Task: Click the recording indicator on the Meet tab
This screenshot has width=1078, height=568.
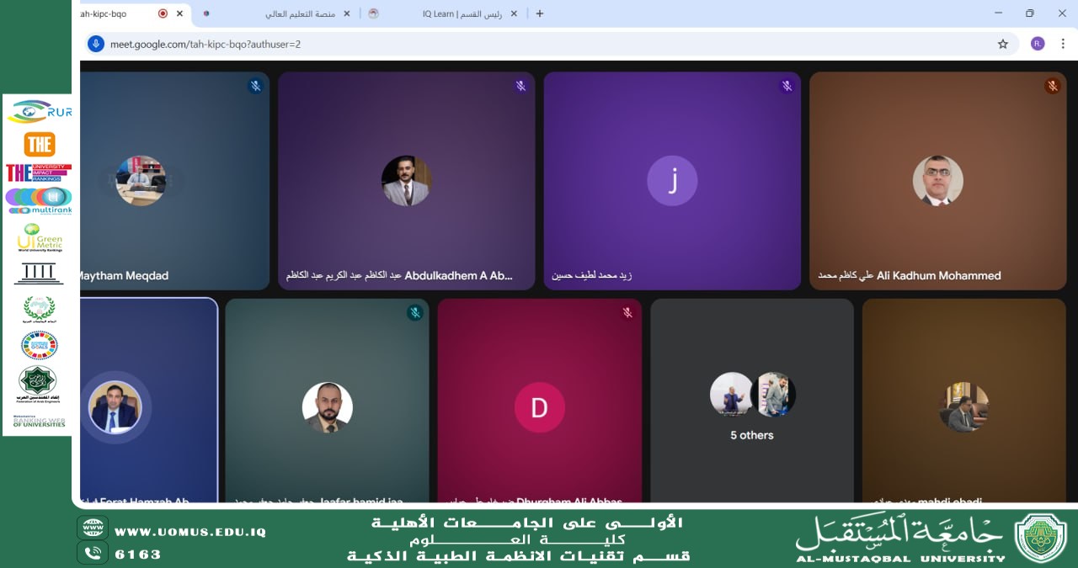Action: (163, 13)
